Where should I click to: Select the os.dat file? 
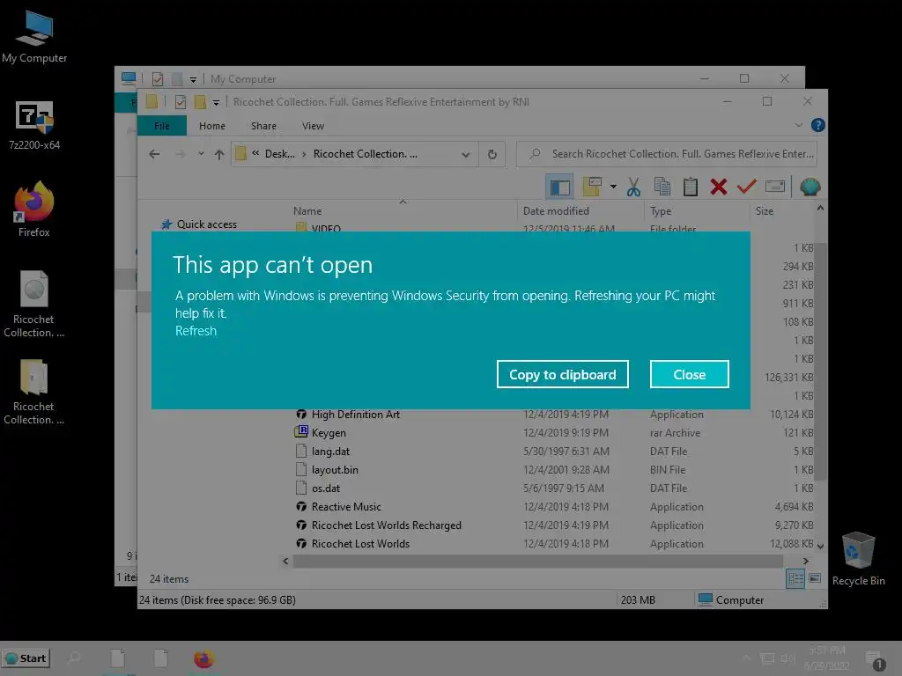click(x=326, y=488)
